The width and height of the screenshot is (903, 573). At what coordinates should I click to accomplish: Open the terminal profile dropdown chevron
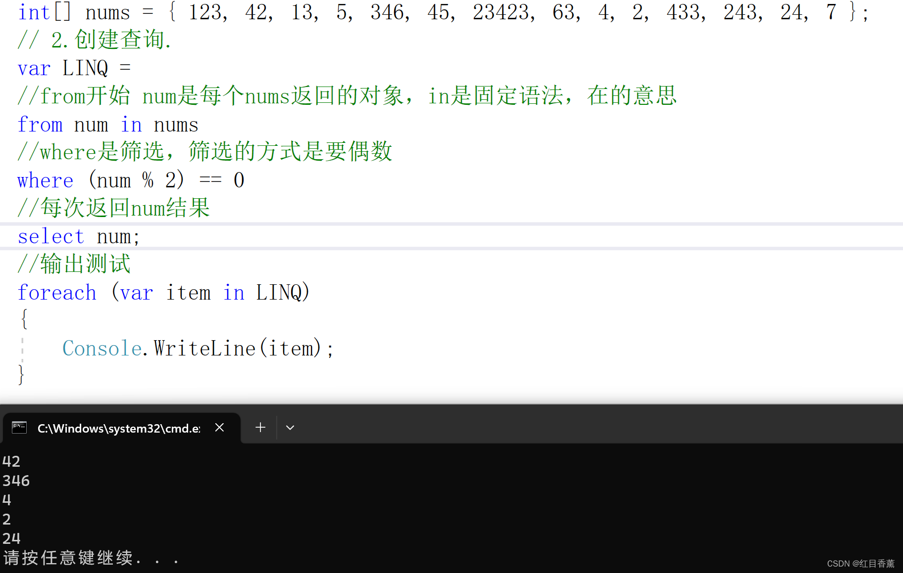click(x=290, y=427)
